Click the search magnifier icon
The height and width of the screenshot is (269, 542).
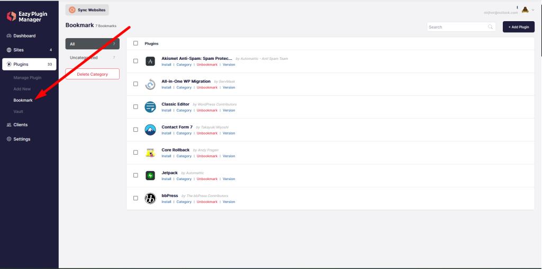point(490,27)
